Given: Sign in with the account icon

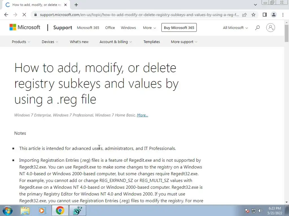Looking at the screenshot, I should pos(271,28).
